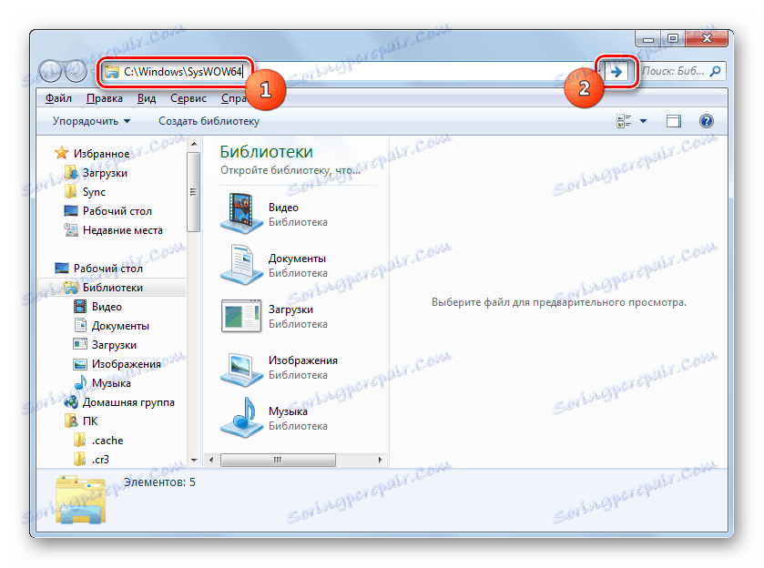Click the libraries folder icon in details pane
The image size is (764, 568).
point(80,500)
